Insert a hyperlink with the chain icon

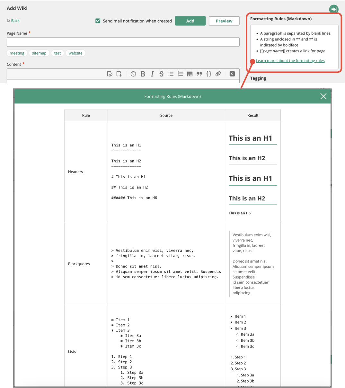218,74
